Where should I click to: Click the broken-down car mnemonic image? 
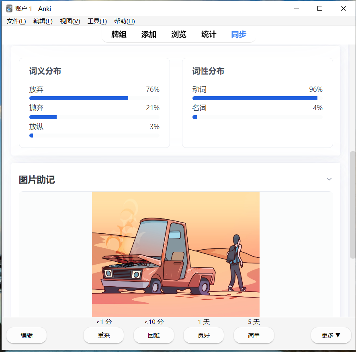pos(176,254)
